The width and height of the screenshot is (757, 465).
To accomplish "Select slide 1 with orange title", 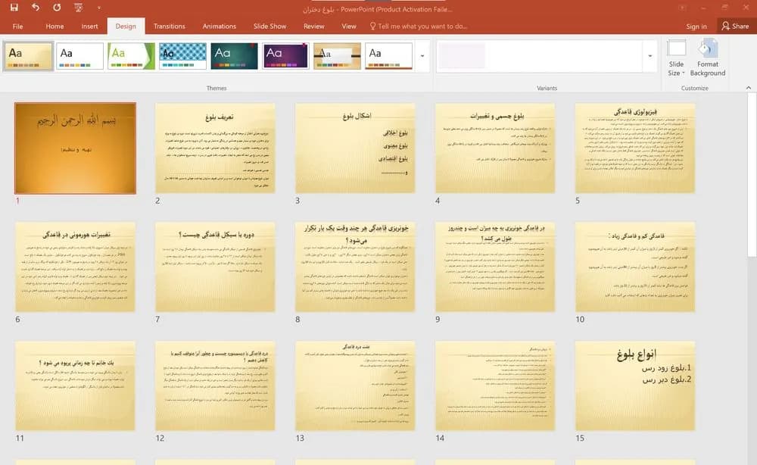I will point(75,148).
